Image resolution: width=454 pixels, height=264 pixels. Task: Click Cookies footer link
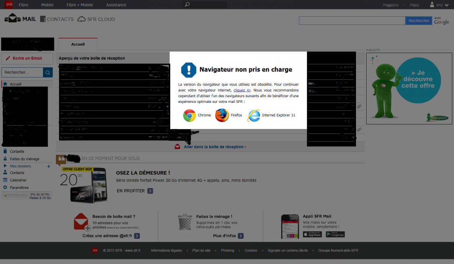click(251, 250)
